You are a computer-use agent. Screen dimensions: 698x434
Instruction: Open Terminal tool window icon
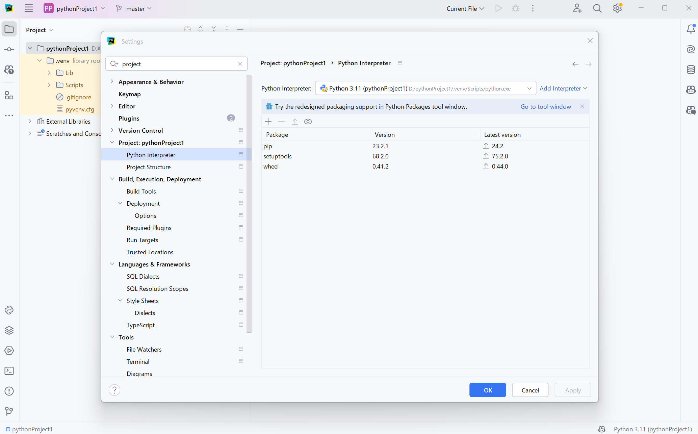click(x=9, y=371)
